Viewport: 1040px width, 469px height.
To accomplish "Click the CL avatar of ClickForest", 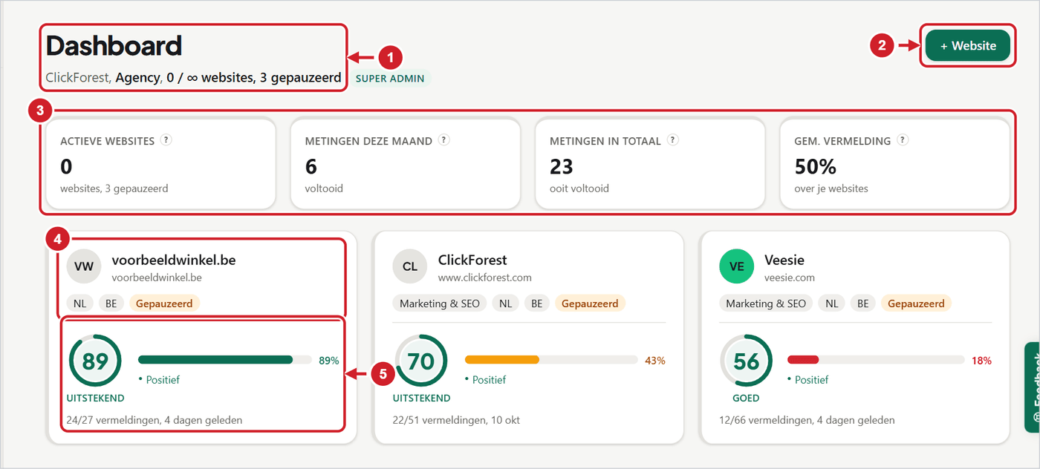I will (410, 266).
